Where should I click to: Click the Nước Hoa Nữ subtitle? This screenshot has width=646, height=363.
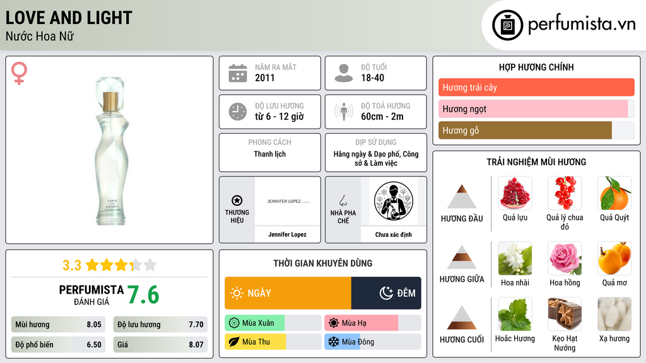point(40,36)
